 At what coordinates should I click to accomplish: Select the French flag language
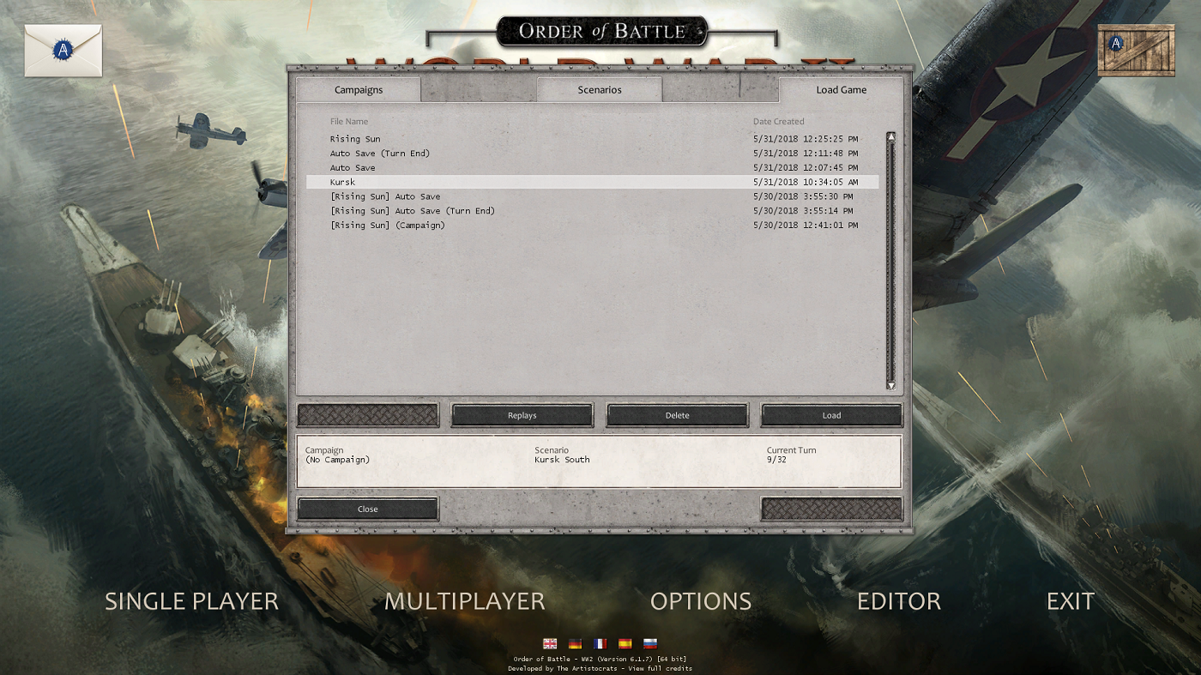(600, 644)
